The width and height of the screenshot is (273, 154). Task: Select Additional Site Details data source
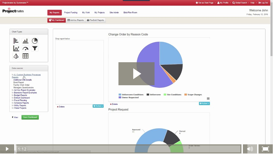[x=23, y=80]
